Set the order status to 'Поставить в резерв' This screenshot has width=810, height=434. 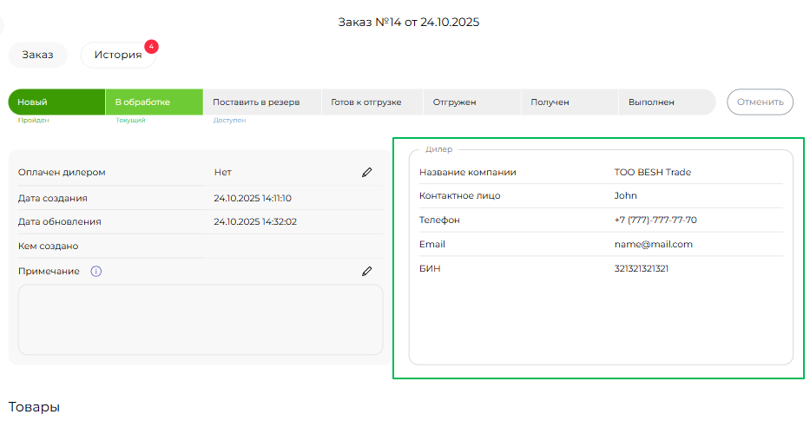click(256, 102)
